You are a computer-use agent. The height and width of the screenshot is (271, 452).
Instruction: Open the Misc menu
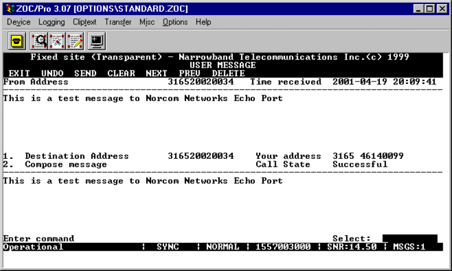(147, 22)
